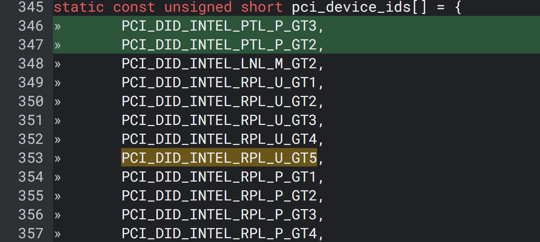Image resolution: width=540 pixels, height=242 pixels.
Task: Click the tab marker on line 347
Action: pos(58,45)
